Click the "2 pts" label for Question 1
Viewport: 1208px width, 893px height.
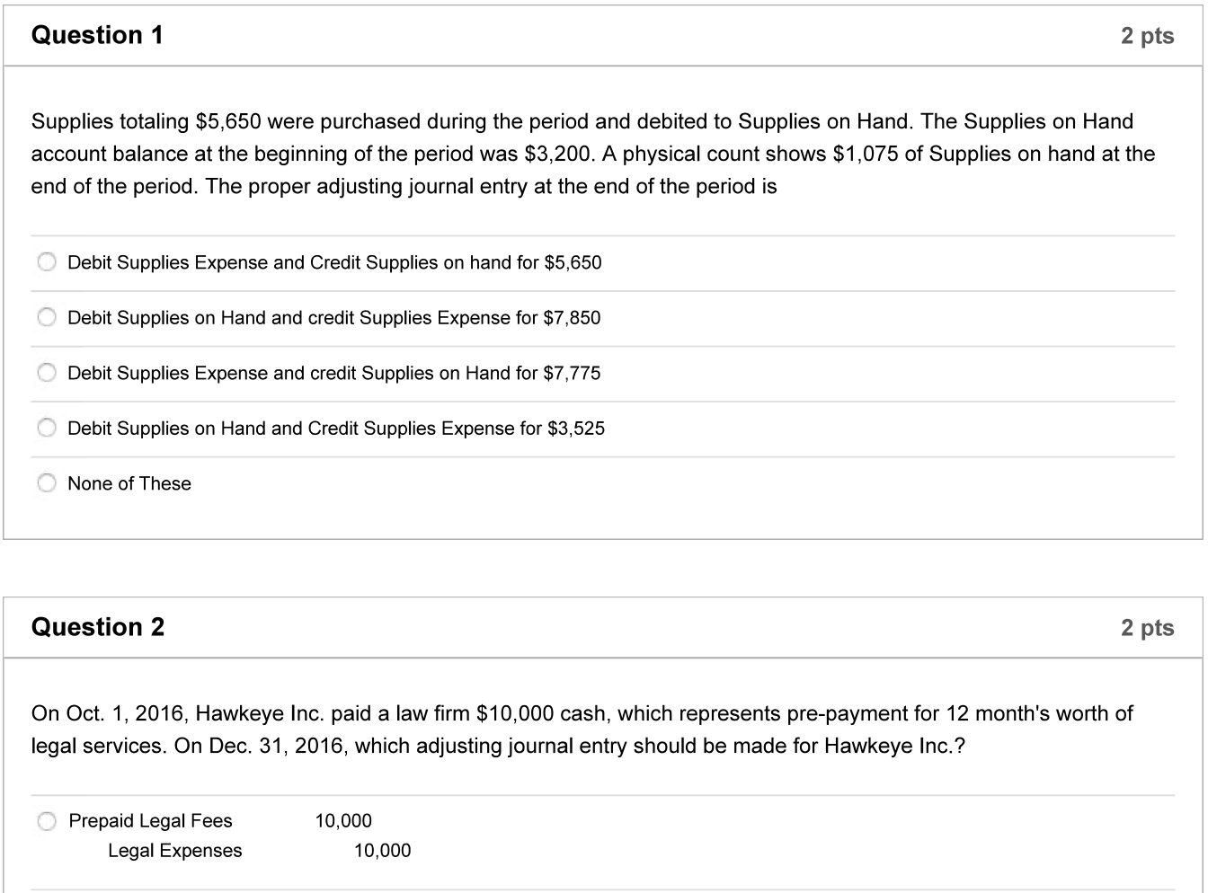1147,36
